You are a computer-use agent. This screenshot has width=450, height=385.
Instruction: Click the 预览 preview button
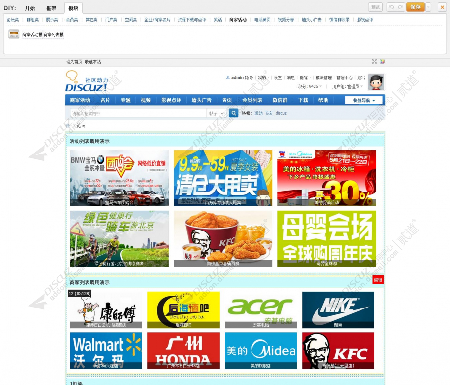[375, 7]
